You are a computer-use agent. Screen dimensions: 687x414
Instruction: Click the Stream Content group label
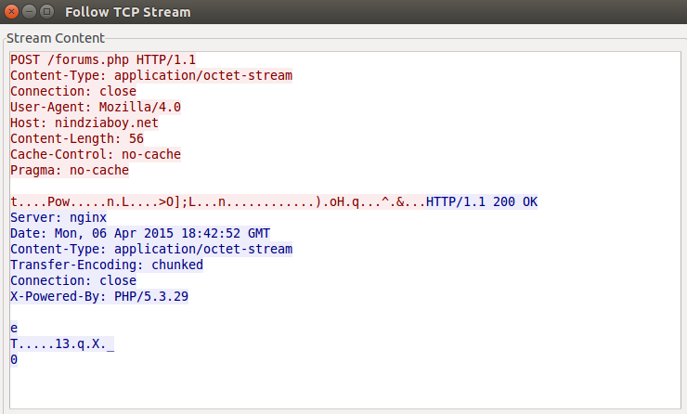[x=56, y=38]
